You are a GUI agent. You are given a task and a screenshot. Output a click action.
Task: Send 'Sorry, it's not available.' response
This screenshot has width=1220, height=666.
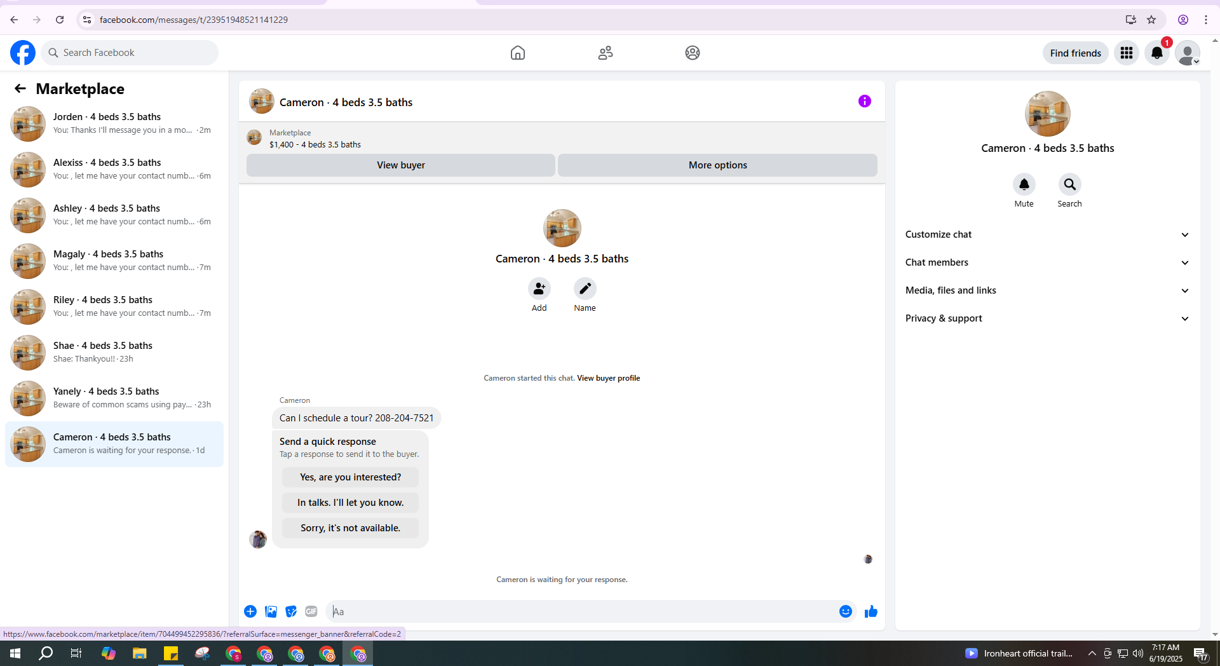tap(351, 528)
